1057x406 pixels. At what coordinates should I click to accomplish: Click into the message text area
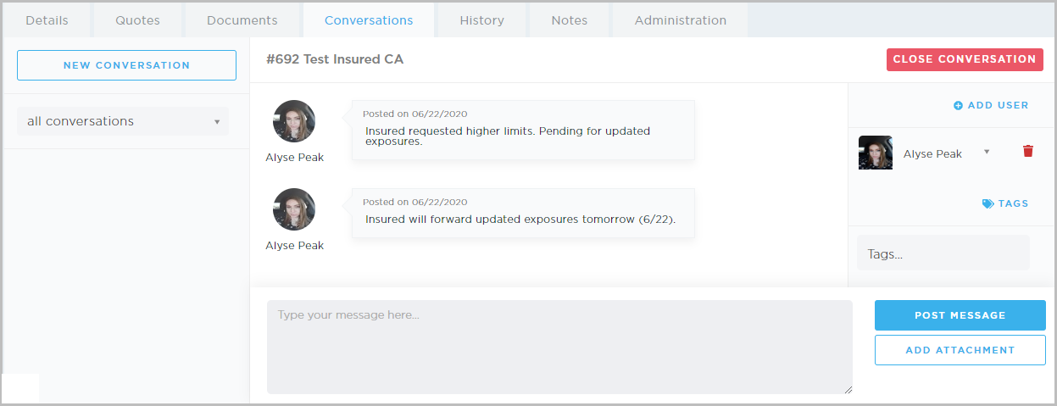(x=559, y=347)
